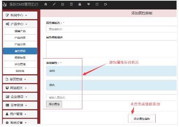179x127 pixels.
Task: Click the compose square icon in top bar
Action: pyautogui.click(x=63, y=4)
